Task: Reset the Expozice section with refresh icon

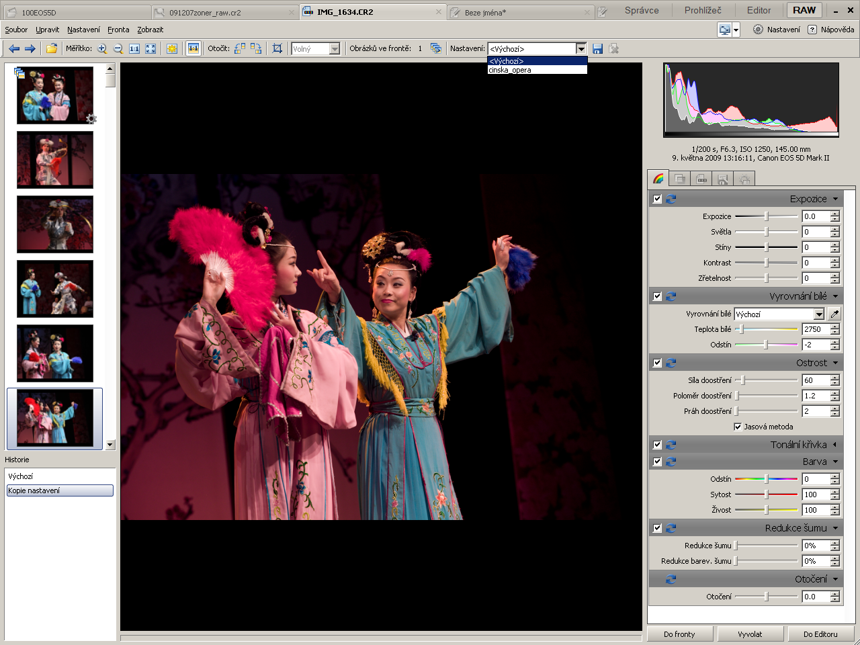Action: pos(671,199)
